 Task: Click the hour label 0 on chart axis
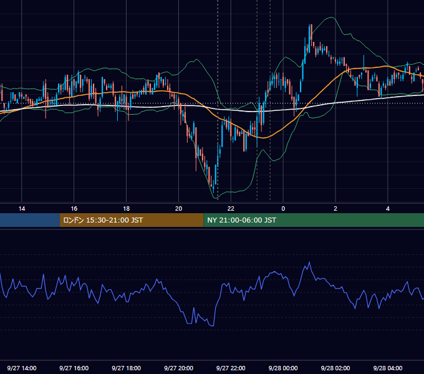(x=283, y=209)
